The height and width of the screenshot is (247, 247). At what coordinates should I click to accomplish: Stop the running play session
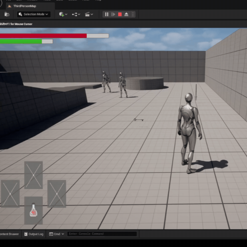tap(120, 14)
